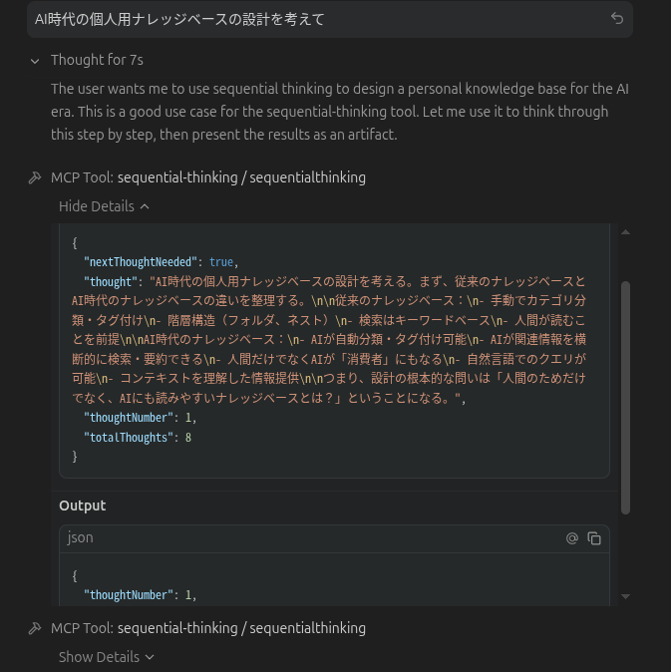Click the "json" language label in Output
671x672 pixels.
(81, 538)
